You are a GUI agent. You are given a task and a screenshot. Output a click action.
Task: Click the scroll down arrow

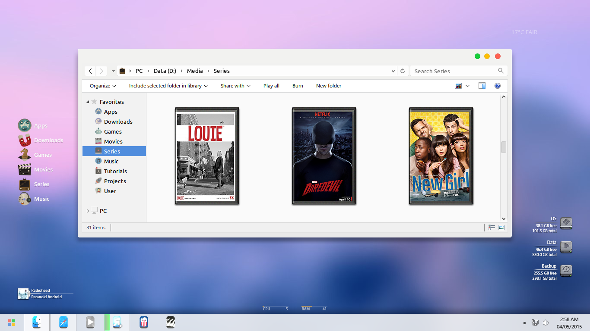coord(504,219)
